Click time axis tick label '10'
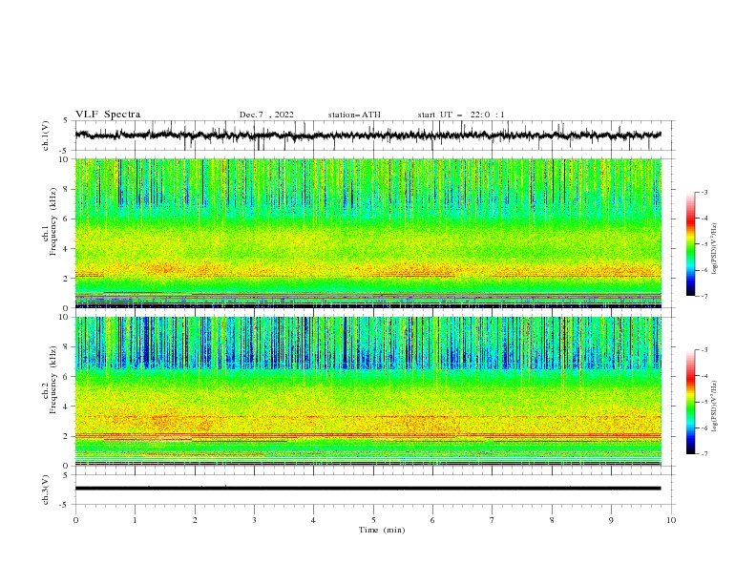 click(x=671, y=520)
